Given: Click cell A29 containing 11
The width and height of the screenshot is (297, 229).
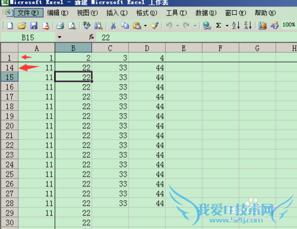Looking at the screenshot, I should pyautogui.click(x=37, y=212).
